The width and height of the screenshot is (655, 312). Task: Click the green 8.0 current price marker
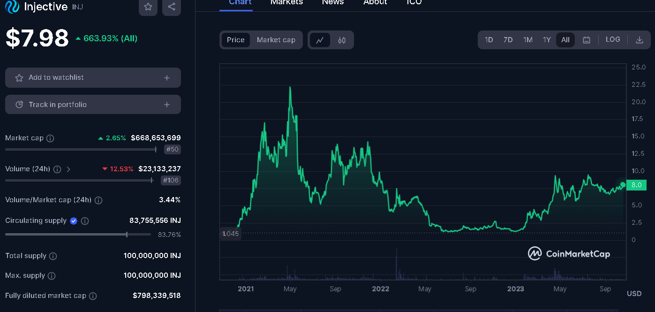pos(636,185)
